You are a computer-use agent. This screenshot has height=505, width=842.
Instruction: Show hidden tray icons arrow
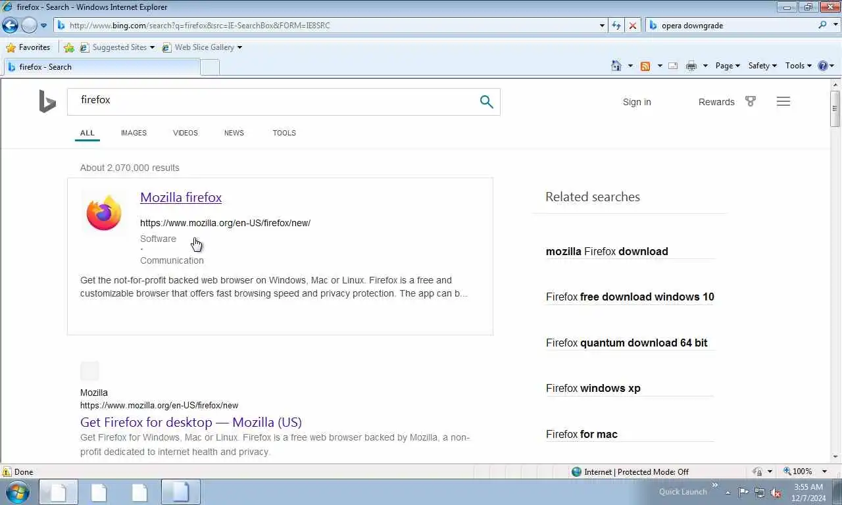(x=728, y=493)
